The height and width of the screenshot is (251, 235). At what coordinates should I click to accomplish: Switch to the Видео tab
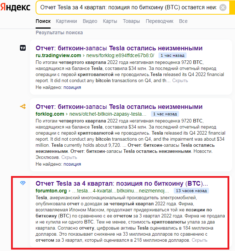pyautogui.click(x=90, y=21)
